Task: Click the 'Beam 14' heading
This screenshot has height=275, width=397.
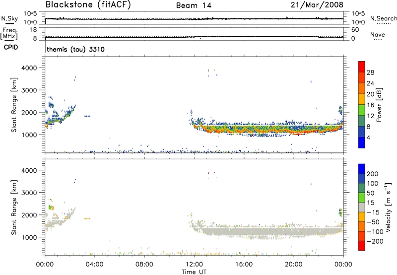Action: [x=194, y=5]
